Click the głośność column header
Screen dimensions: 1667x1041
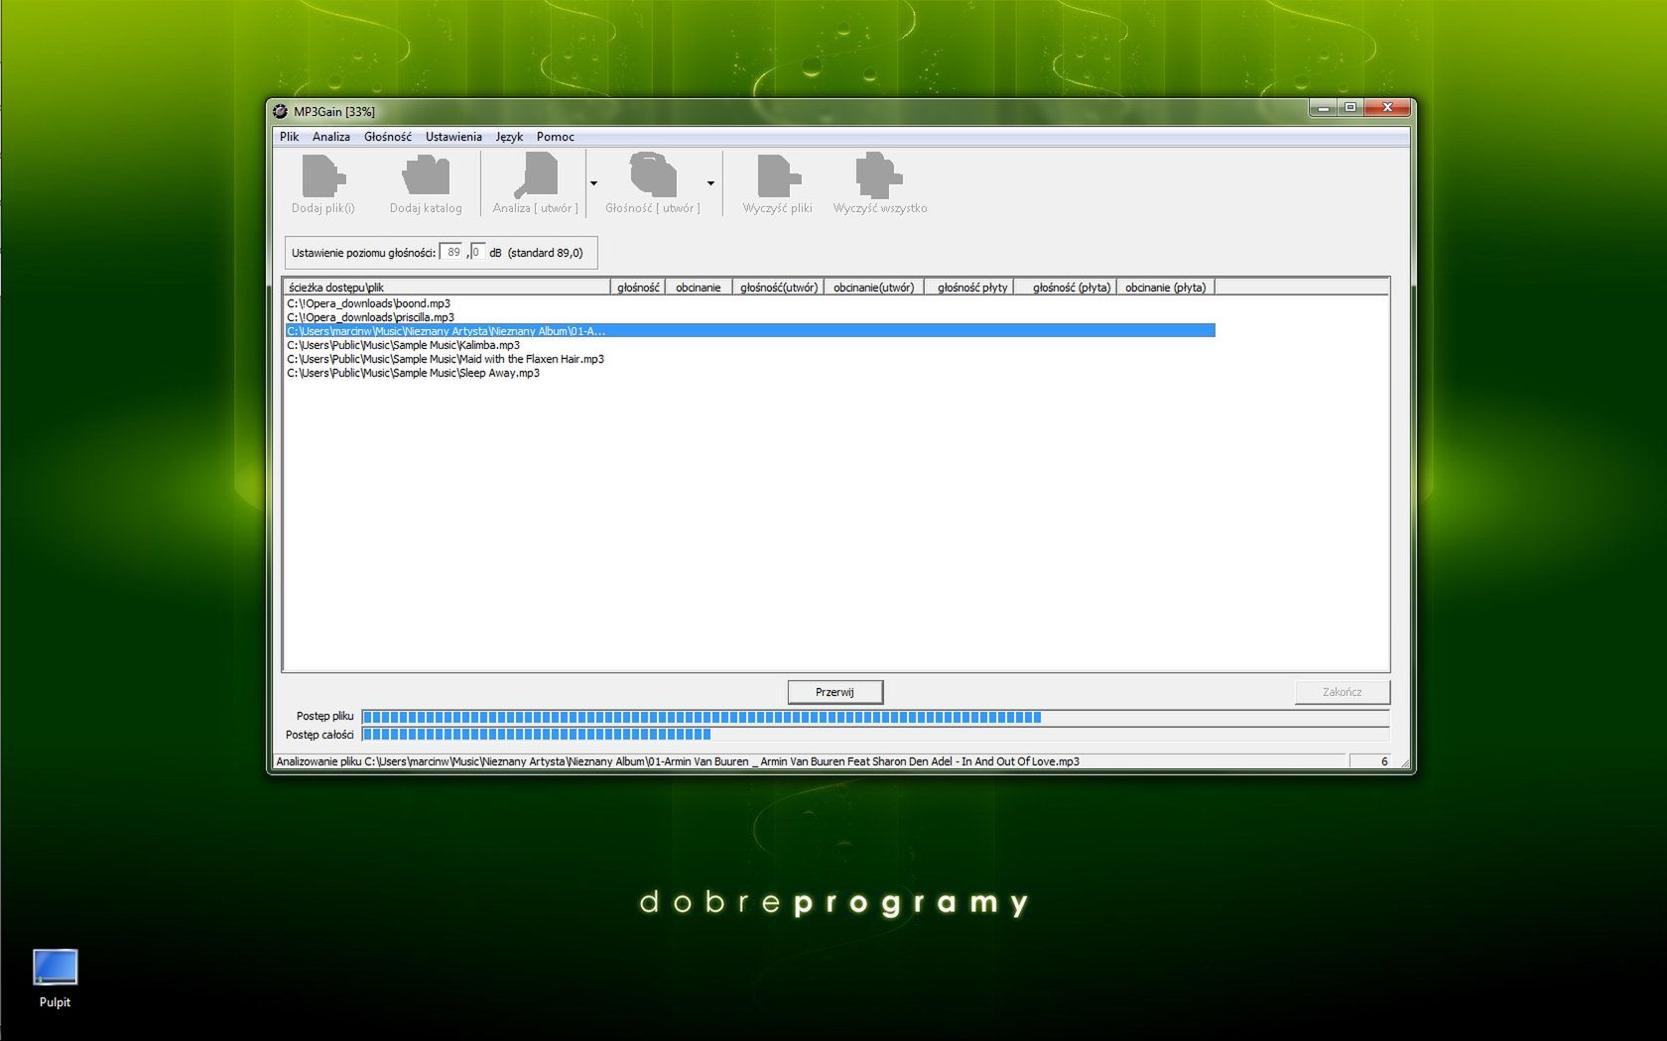(x=638, y=288)
